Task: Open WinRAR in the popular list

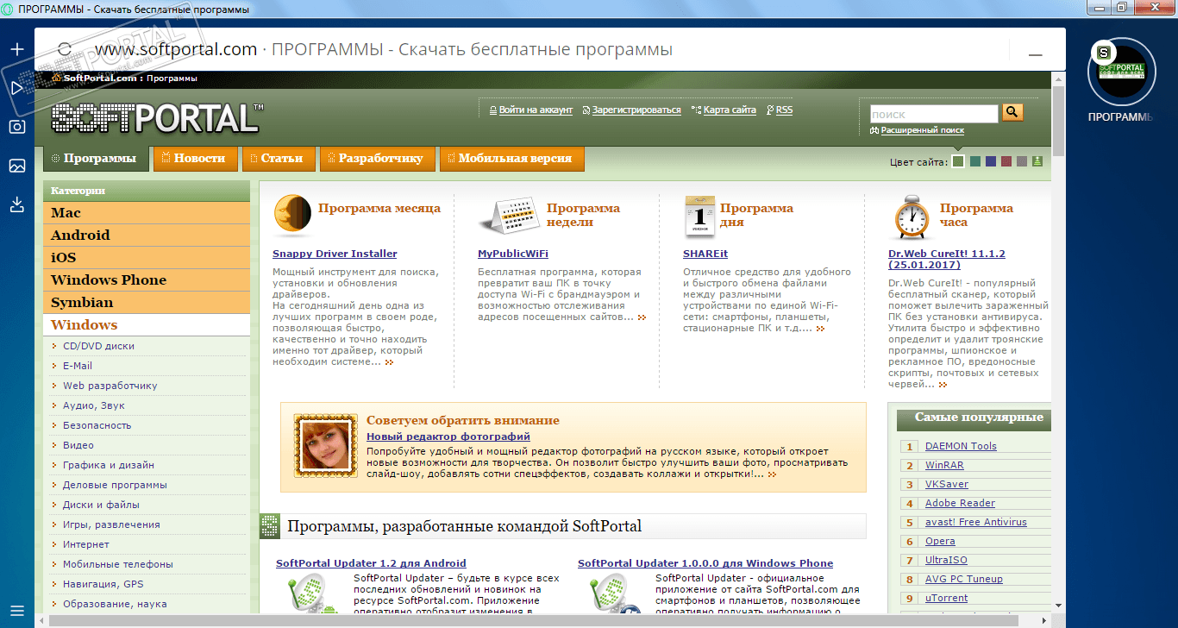Action: click(944, 465)
